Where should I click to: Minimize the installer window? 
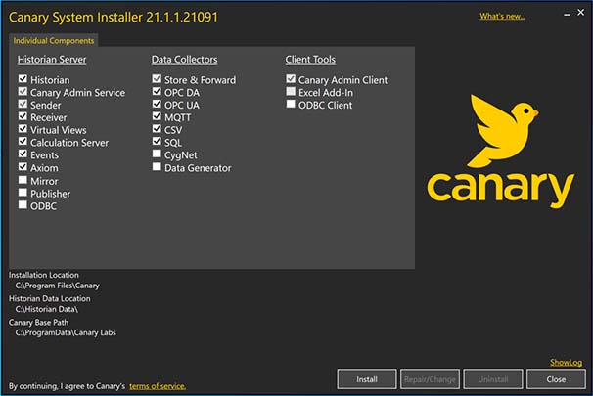click(x=567, y=15)
